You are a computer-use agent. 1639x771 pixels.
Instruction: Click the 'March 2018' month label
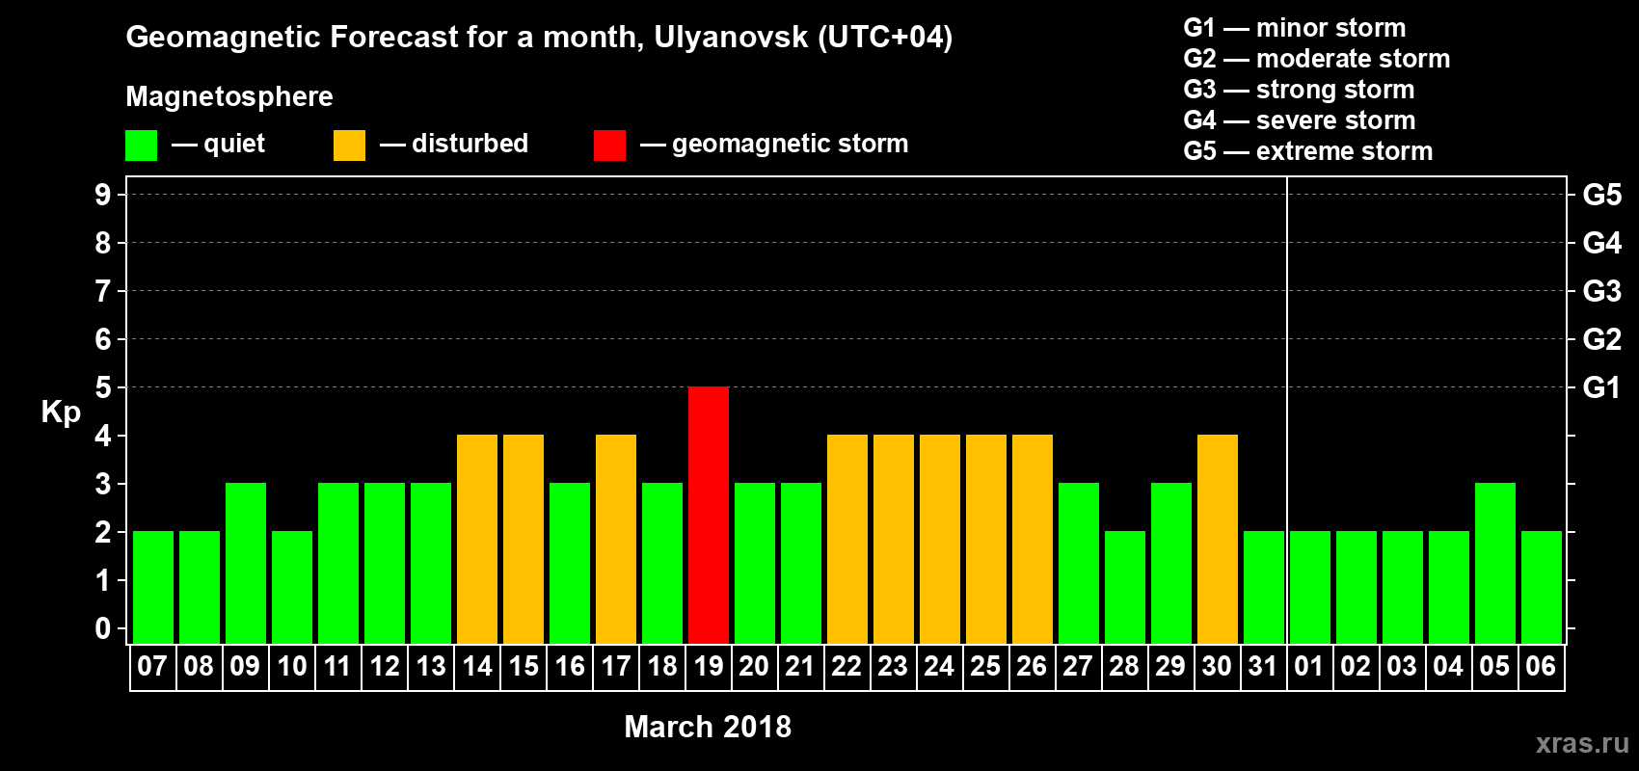[x=708, y=727]
